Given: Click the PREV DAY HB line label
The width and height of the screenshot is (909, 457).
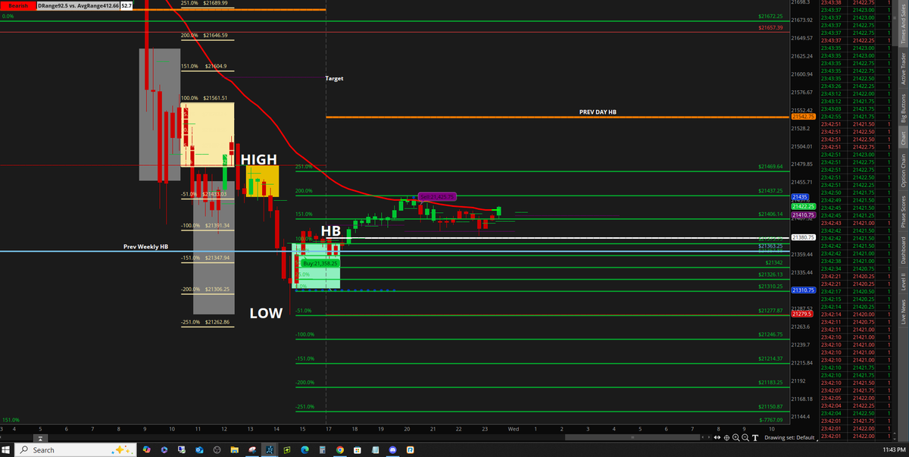Looking at the screenshot, I should 598,111.
